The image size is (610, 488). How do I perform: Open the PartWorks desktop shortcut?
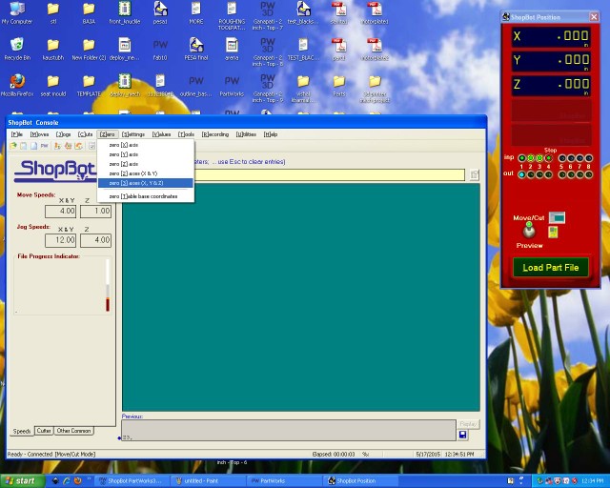[232, 85]
